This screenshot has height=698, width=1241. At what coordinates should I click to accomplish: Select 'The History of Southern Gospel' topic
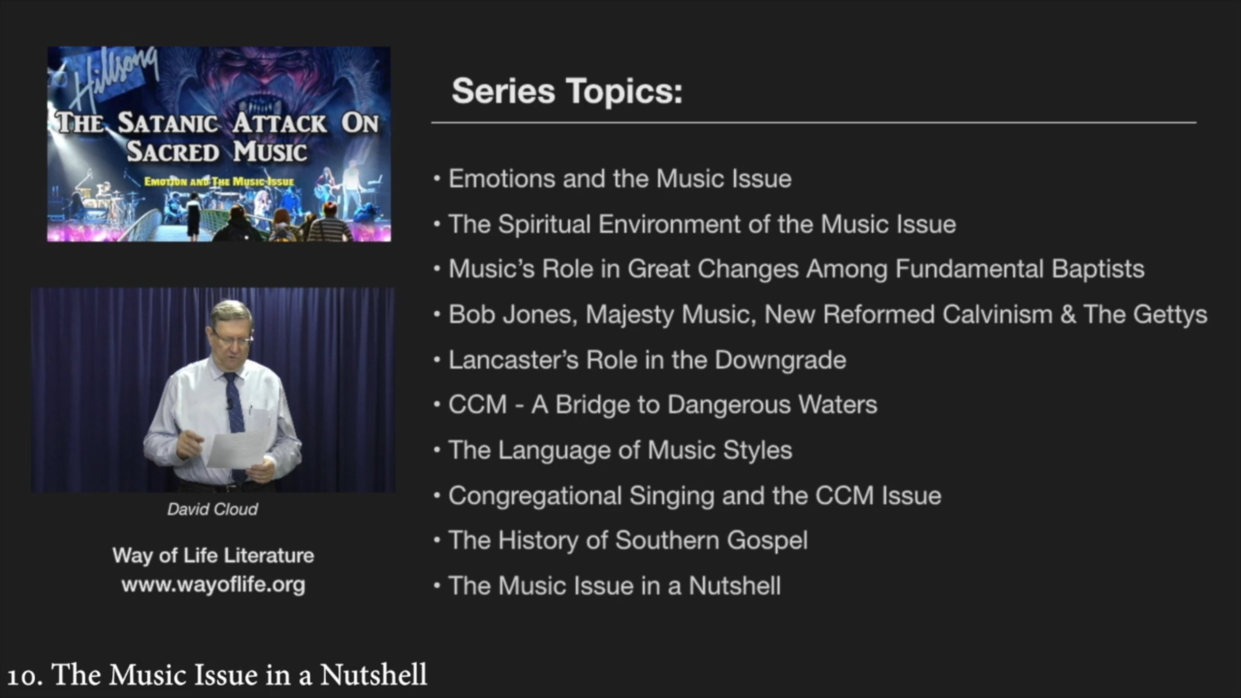628,540
